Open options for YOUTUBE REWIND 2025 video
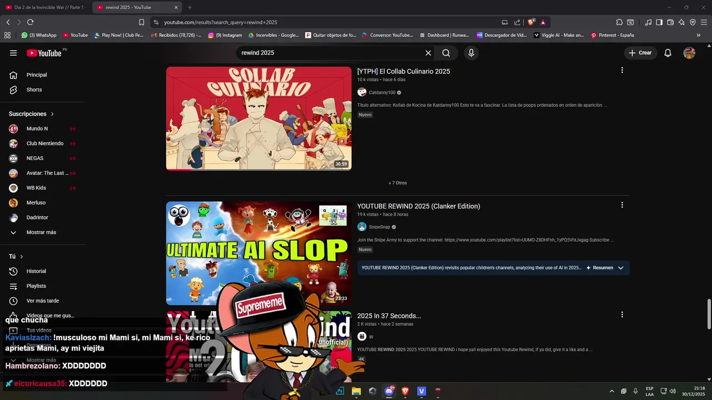712x400 pixels. pyautogui.click(x=622, y=205)
